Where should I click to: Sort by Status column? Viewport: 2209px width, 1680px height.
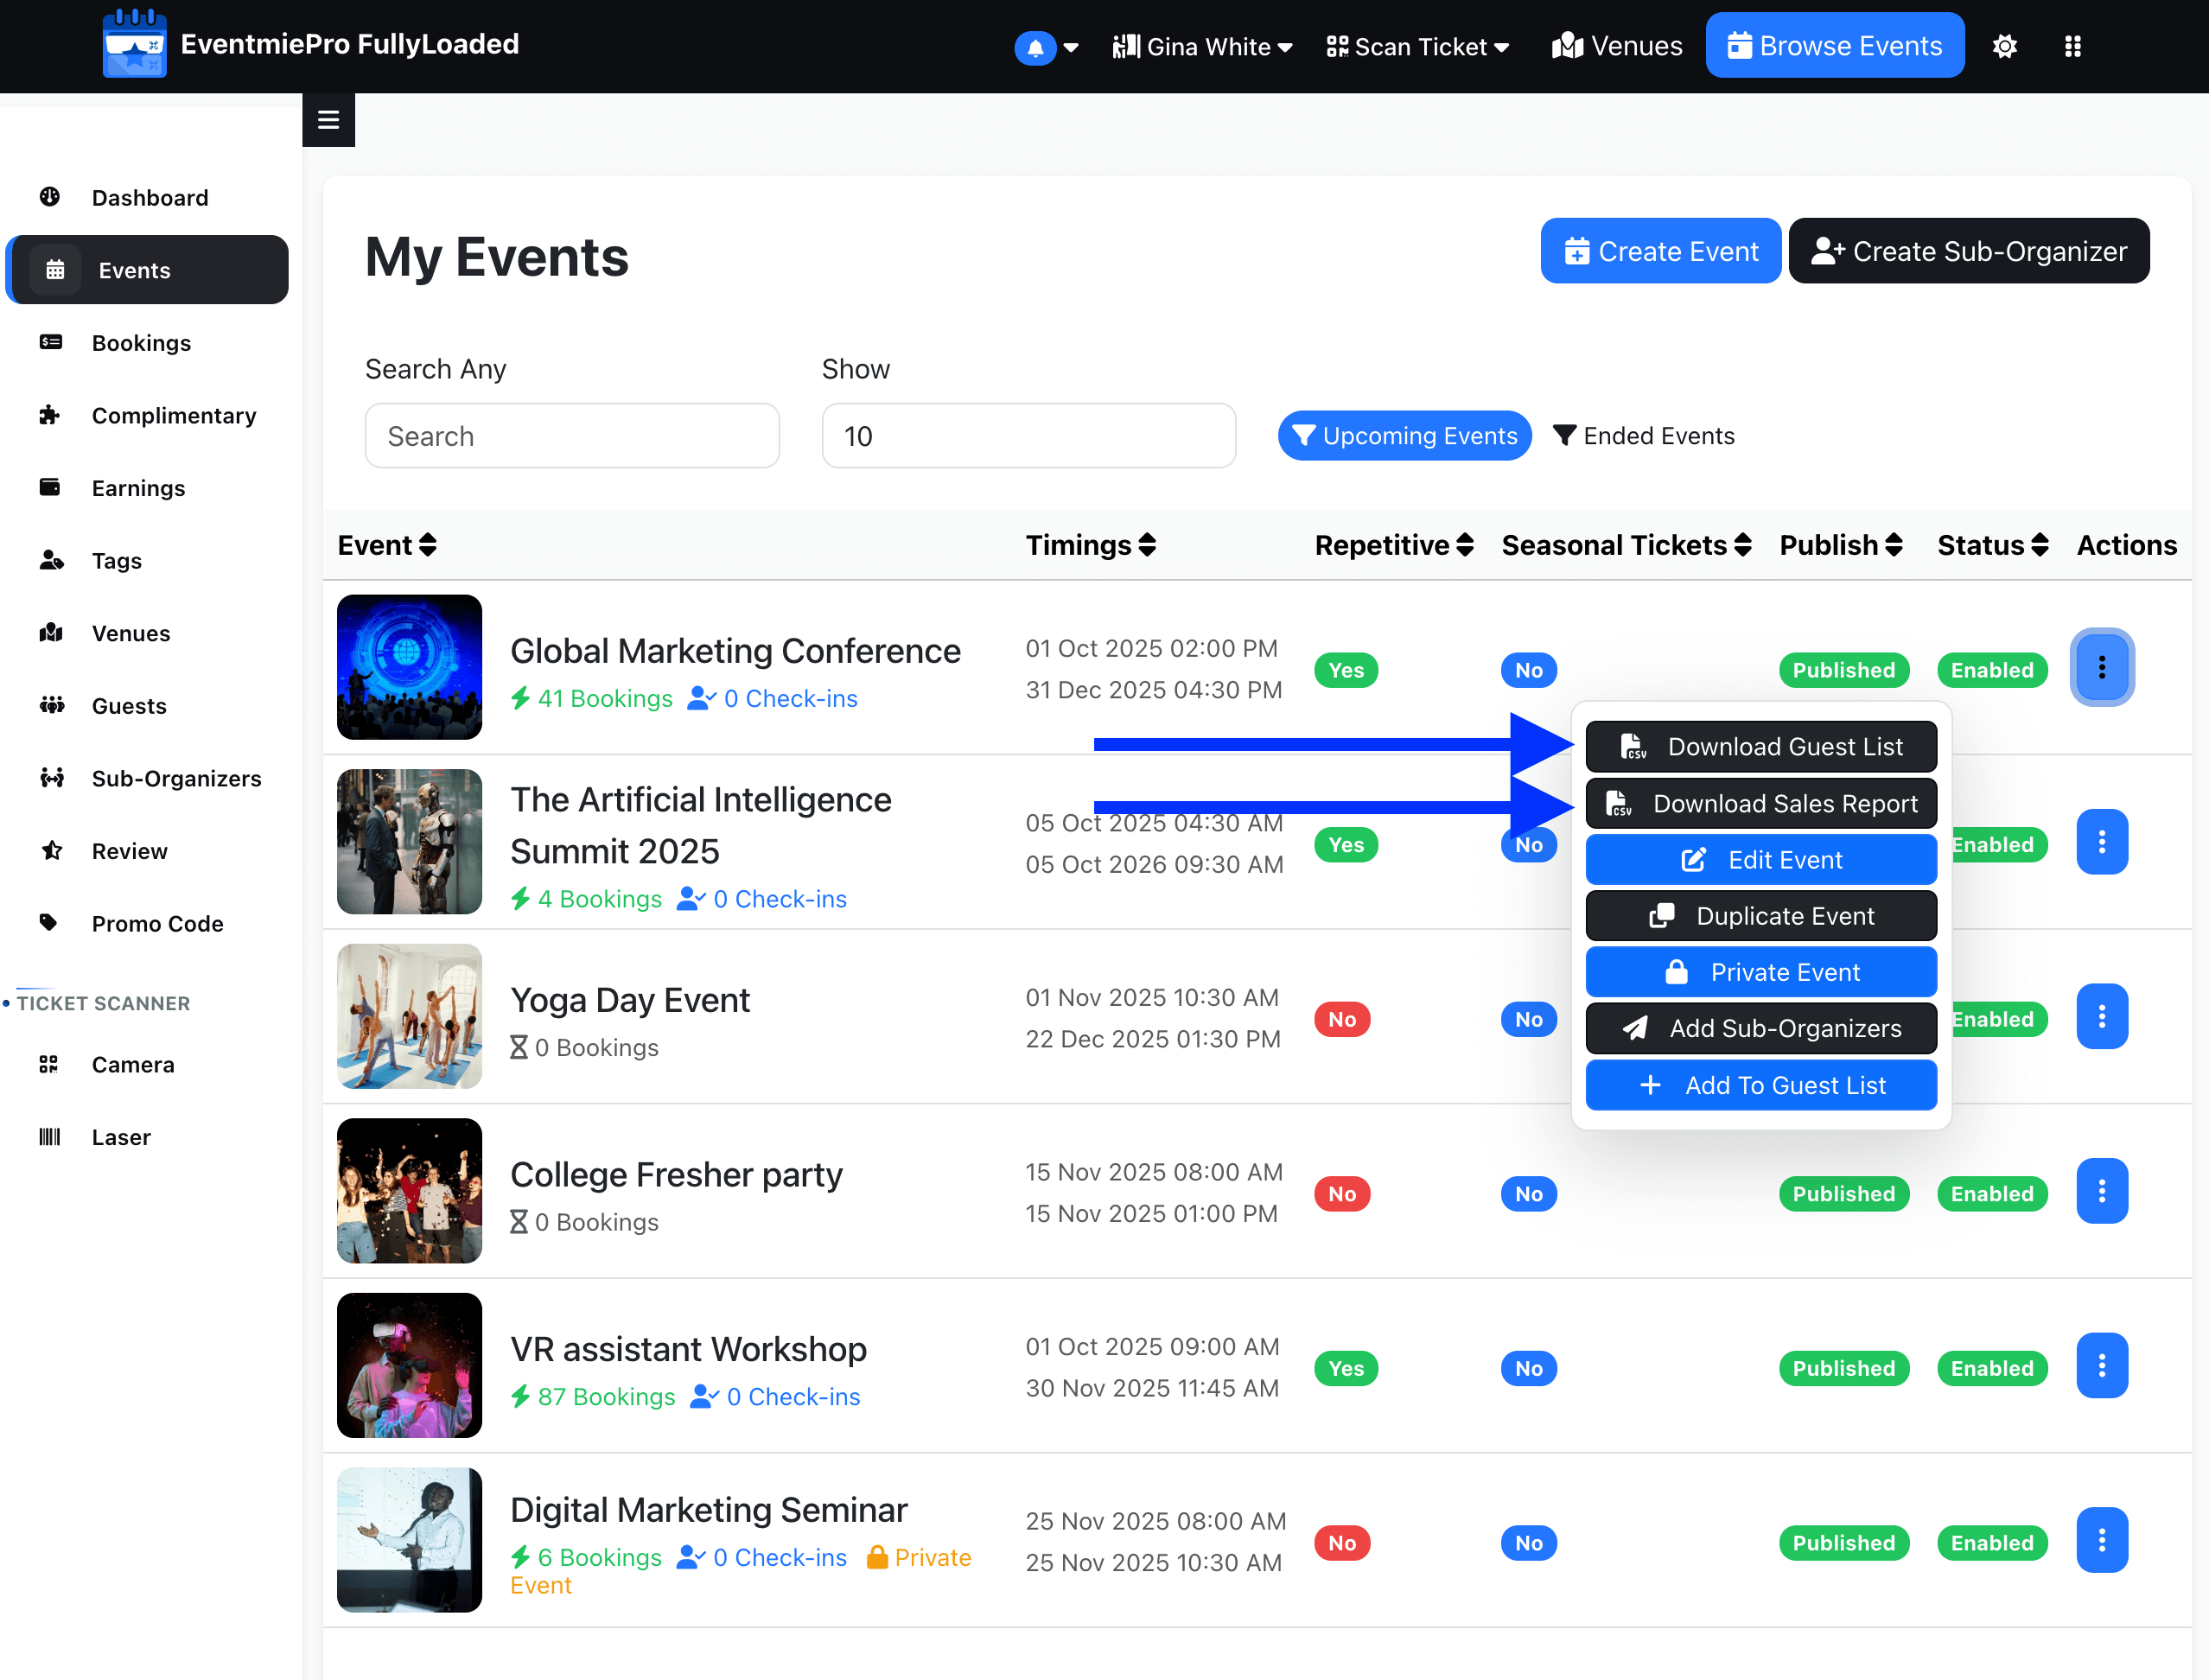tap(1992, 545)
